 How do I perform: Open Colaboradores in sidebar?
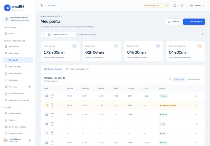point(18,113)
